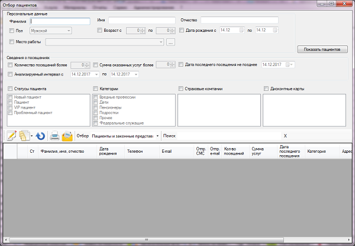The width and height of the screenshot is (355, 246).
Task: Enable the Категории checkbox
Action: click(95, 88)
